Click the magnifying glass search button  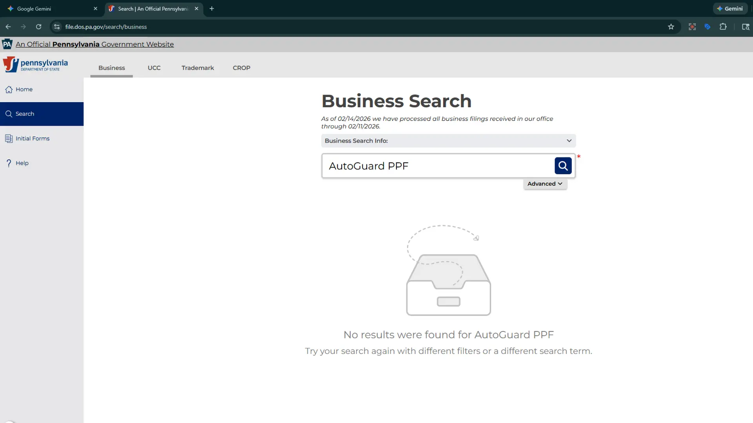click(x=563, y=166)
